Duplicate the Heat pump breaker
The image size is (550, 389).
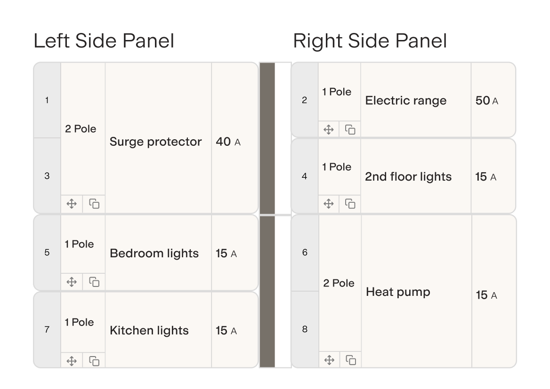(x=351, y=360)
